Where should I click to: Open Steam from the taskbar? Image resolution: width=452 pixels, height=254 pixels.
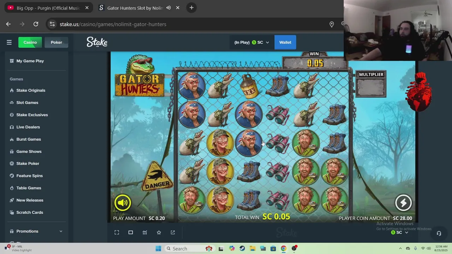click(x=242, y=249)
